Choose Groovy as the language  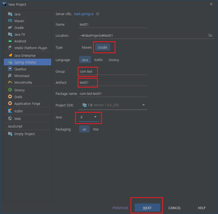point(114,60)
